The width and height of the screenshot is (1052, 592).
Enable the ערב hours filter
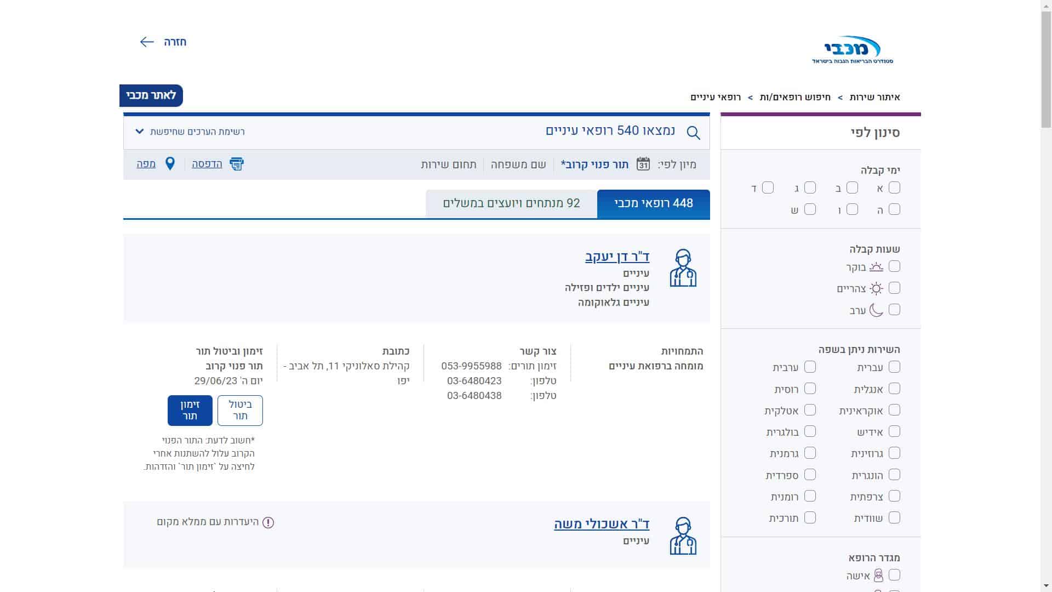[x=894, y=309]
